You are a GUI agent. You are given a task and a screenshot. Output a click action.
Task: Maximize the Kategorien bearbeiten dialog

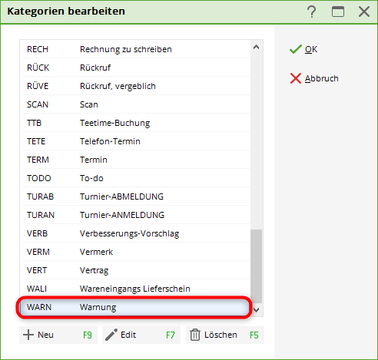pos(338,12)
